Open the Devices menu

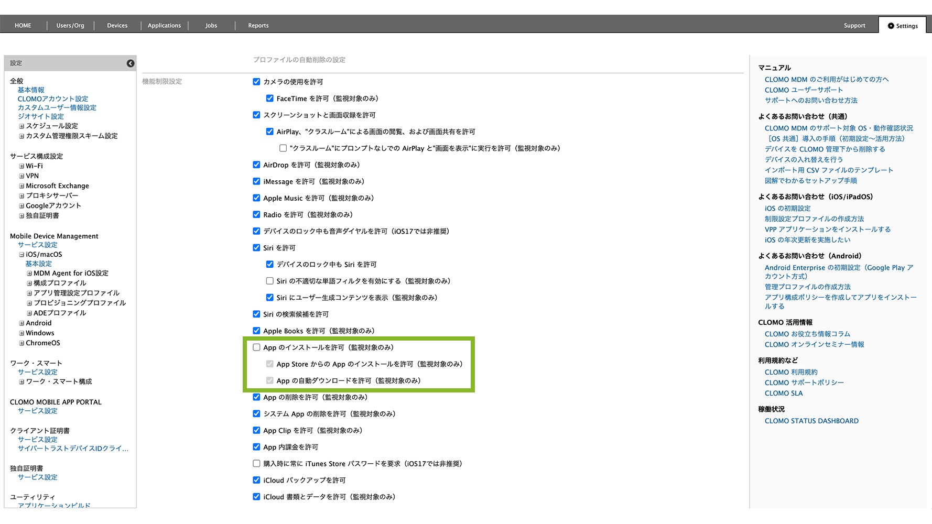tap(117, 26)
